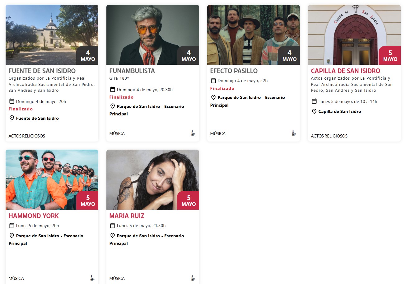Open the CAPILLA DE SAN ISIDRO event title
Screen dimensions: 406x284
point(346,71)
